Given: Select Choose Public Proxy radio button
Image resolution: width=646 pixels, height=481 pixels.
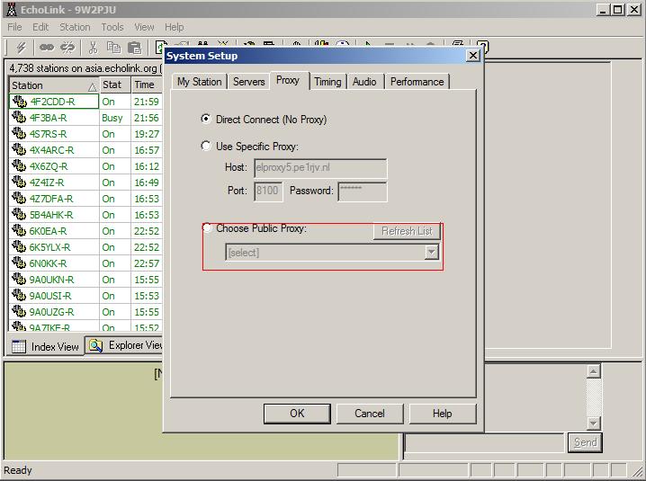Looking at the screenshot, I should pyautogui.click(x=207, y=227).
